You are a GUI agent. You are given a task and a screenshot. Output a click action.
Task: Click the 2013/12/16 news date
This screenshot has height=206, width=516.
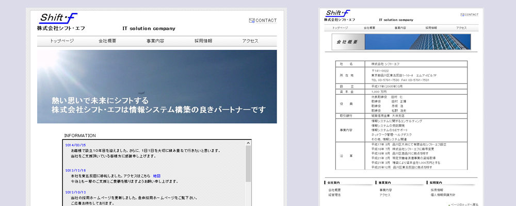pyautogui.click(x=75, y=170)
